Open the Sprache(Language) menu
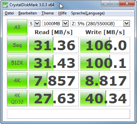 tap(88, 13)
